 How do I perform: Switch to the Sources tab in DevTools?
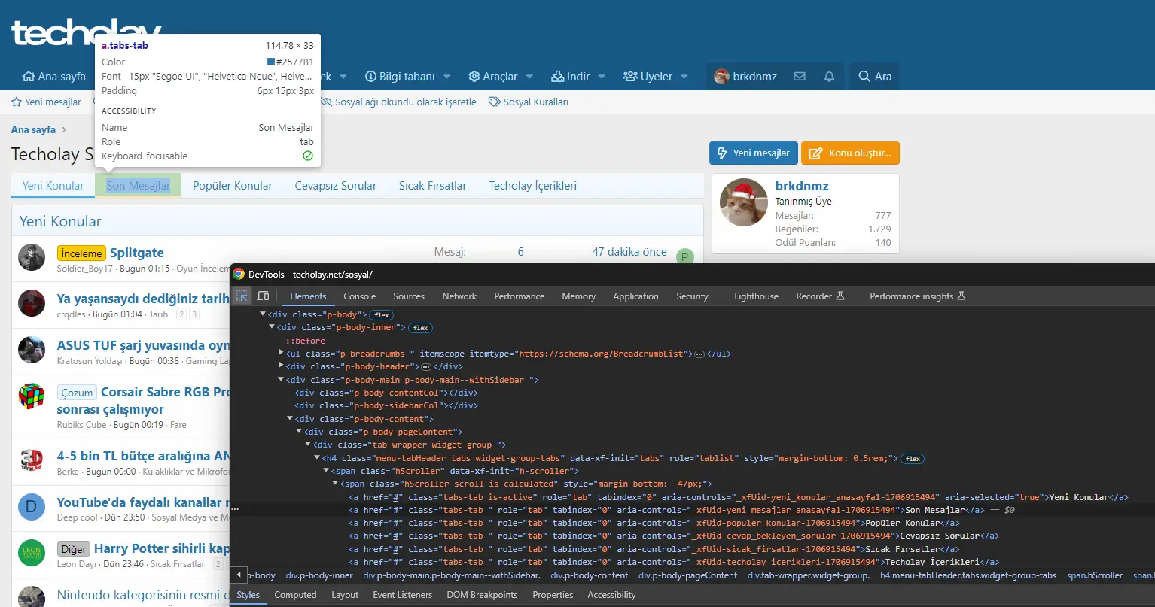pyautogui.click(x=409, y=296)
